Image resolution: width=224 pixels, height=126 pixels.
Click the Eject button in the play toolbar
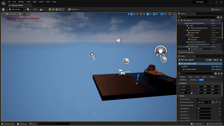click(60, 9)
